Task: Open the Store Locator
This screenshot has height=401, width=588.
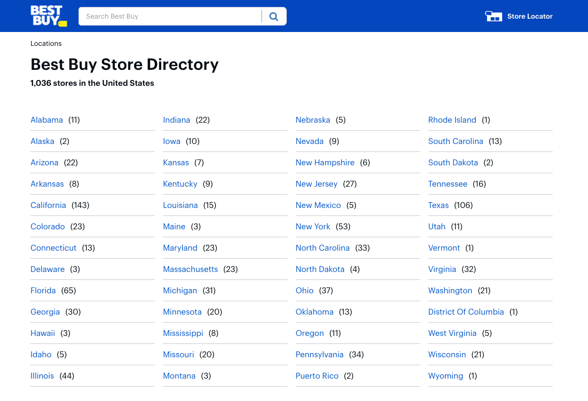Action: (530, 17)
